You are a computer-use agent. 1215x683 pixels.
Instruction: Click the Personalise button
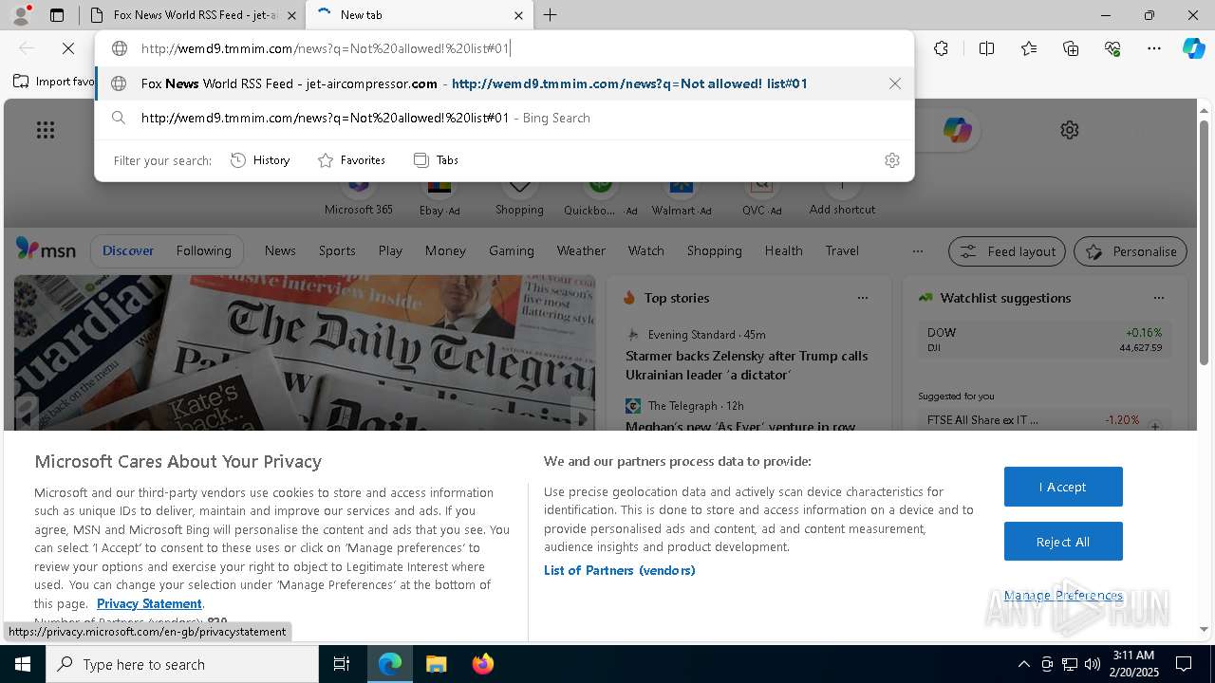coord(1131,251)
